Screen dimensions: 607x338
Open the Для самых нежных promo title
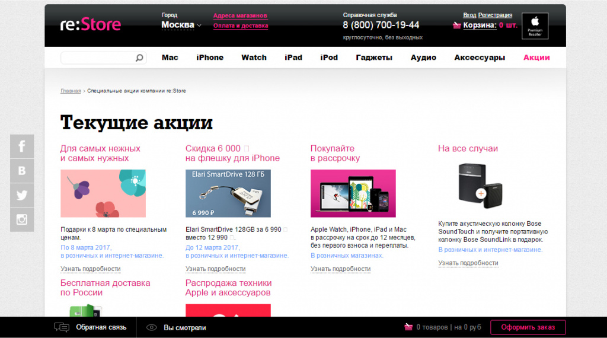click(x=100, y=154)
